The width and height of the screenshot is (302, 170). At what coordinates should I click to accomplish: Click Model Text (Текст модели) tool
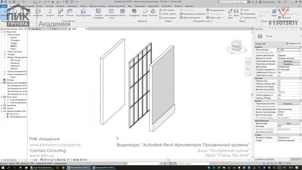[x=167, y=10]
